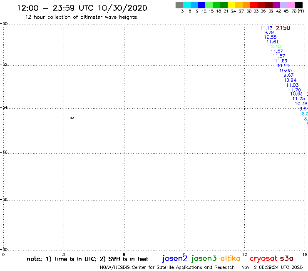Click the altika satellite label
The width and height of the screenshot is (308, 271).
point(231,258)
